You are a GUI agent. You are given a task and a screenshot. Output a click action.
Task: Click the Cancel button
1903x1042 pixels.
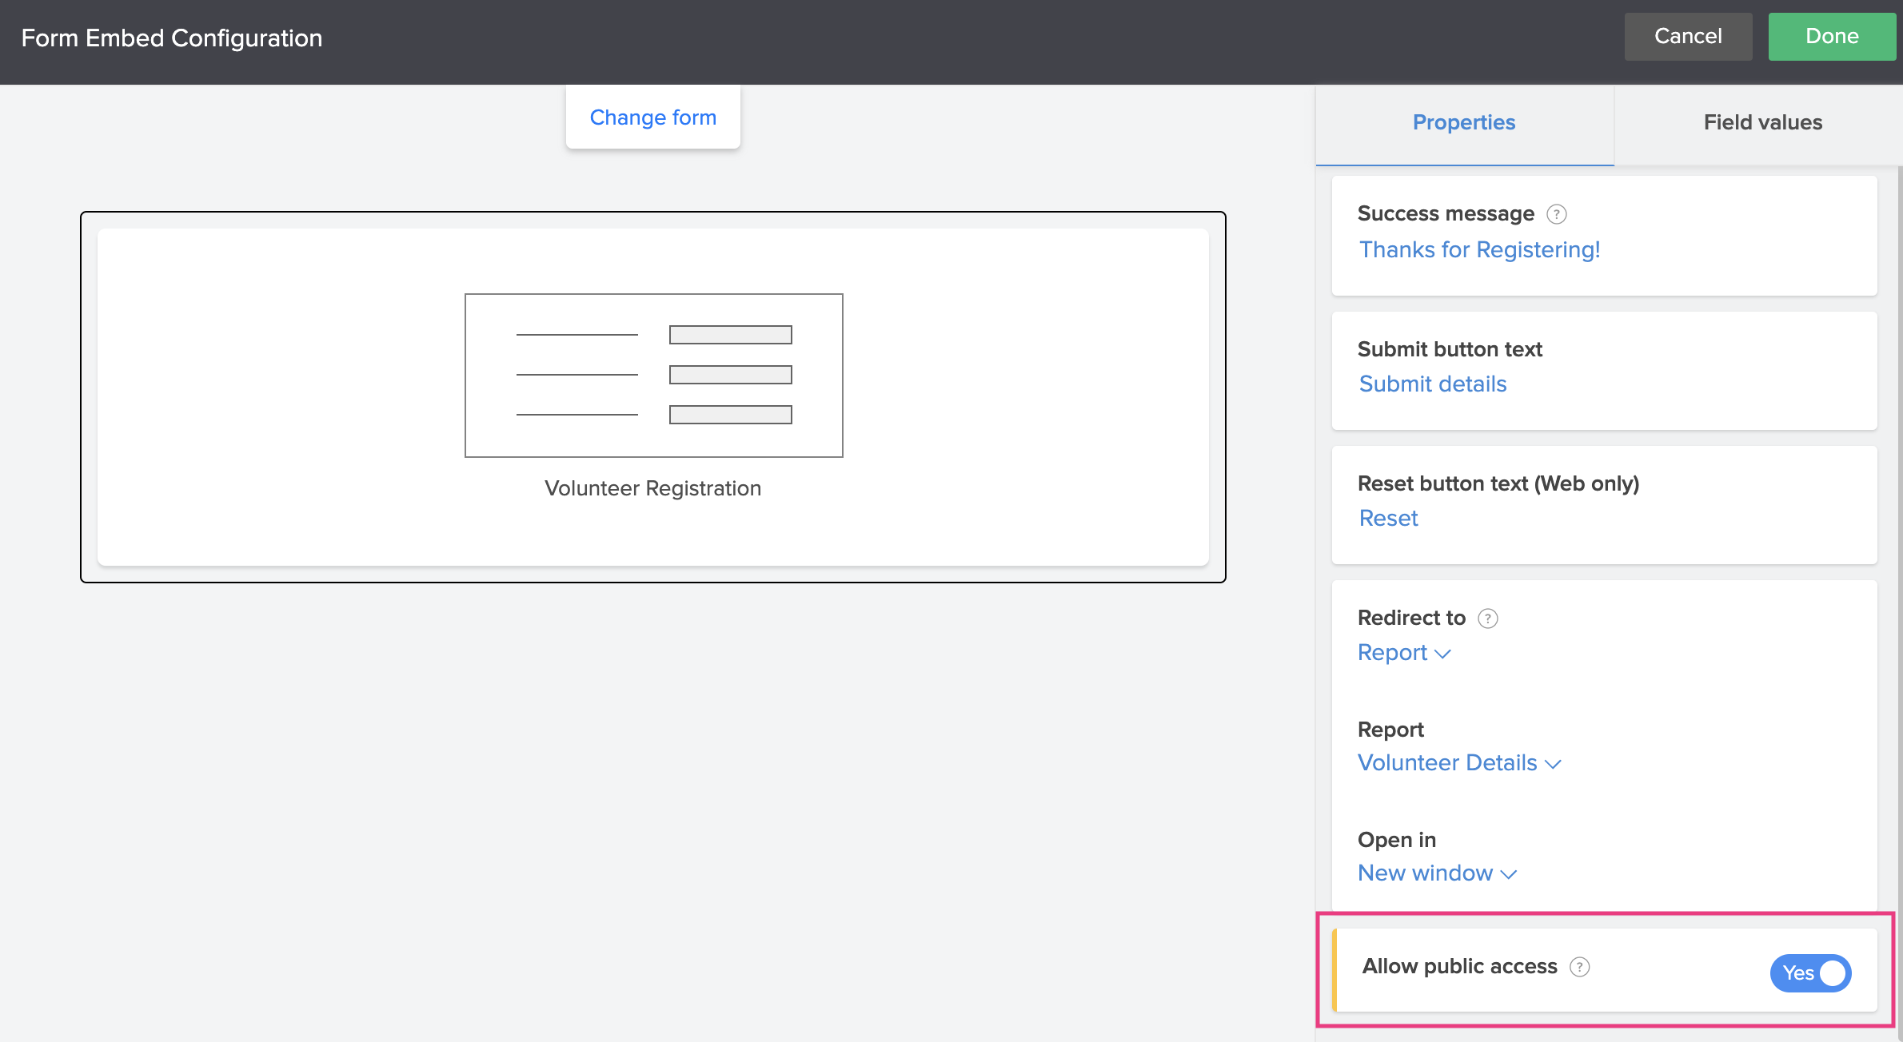point(1687,36)
